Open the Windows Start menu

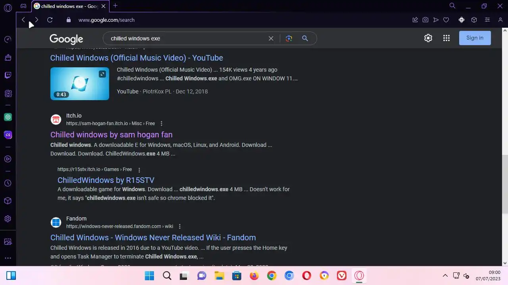pyautogui.click(x=149, y=275)
